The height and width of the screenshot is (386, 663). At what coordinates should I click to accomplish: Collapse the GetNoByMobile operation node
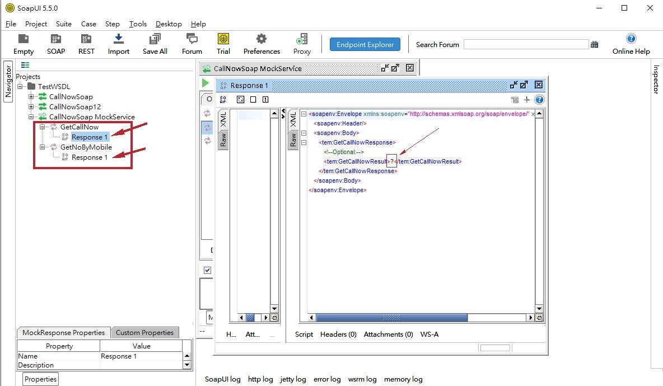[x=42, y=147]
